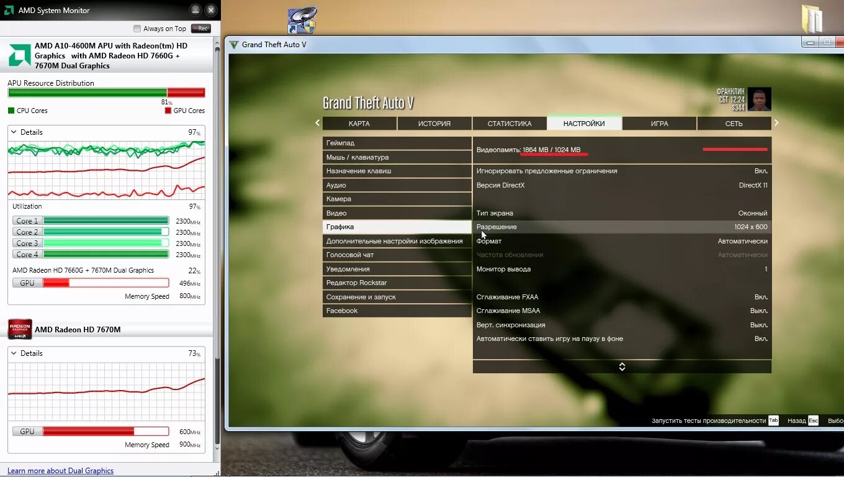
Task: Click the GTA V window title icon
Action: pyautogui.click(x=234, y=45)
